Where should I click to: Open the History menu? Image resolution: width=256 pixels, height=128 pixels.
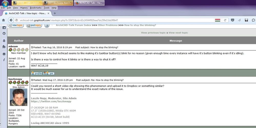click(x=24, y=8)
